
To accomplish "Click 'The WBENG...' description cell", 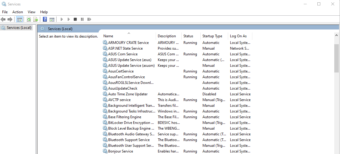I will (x=168, y=128).
